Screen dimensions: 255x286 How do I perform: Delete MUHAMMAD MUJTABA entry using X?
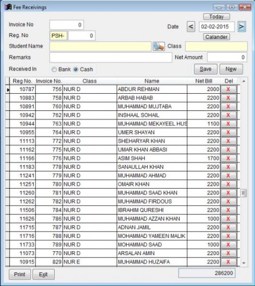click(x=228, y=106)
